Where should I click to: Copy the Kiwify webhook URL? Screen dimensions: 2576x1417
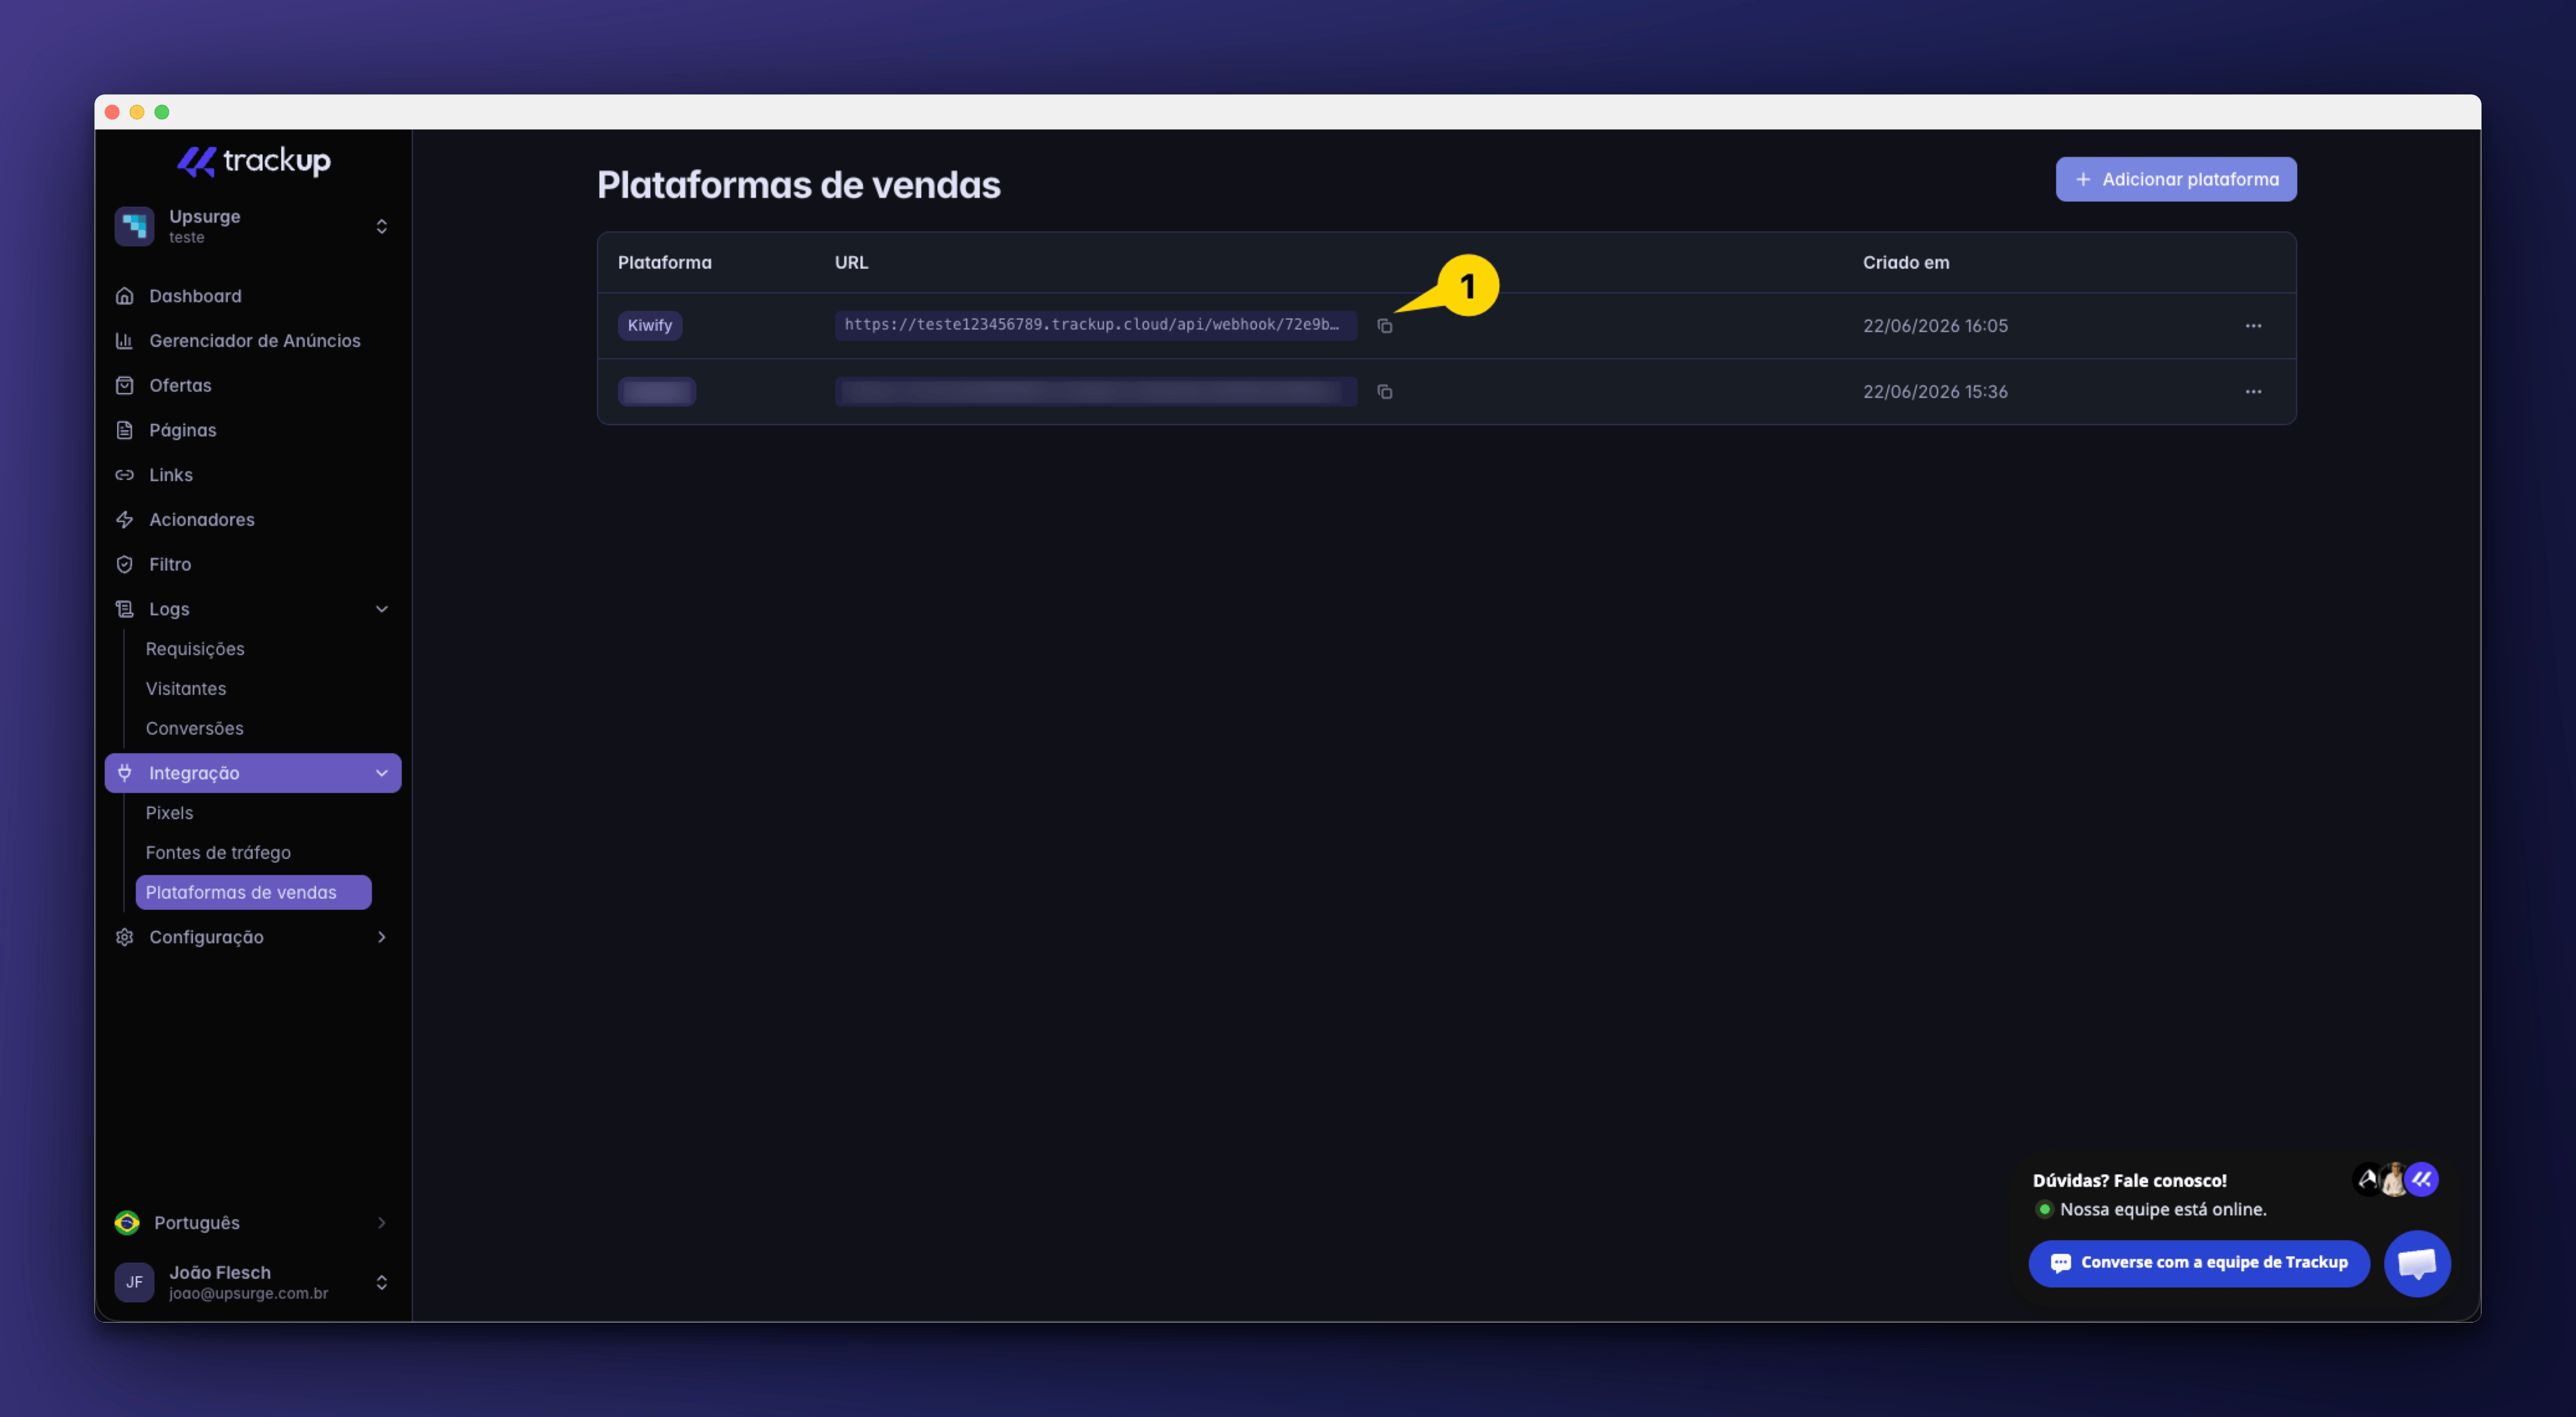point(1384,326)
